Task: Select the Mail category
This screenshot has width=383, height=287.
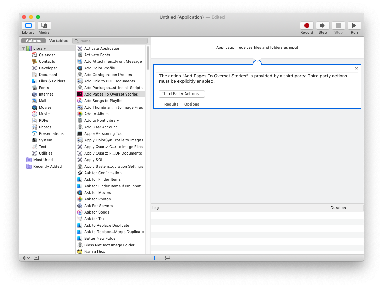Action: [x=42, y=101]
